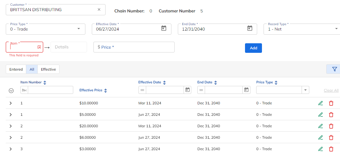Click the Chain Number label
Viewport: 340px width, 154px height.
click(x=130, y=11)
